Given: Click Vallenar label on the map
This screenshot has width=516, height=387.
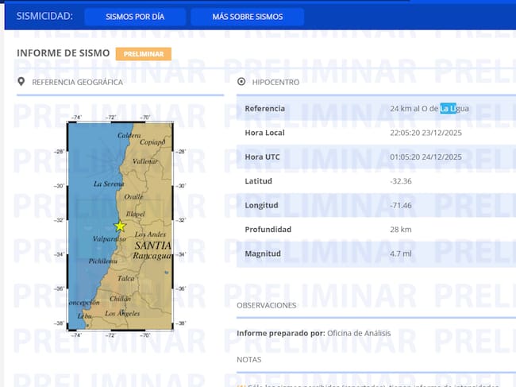Looking at the screenshot, I should click(145, 161).
